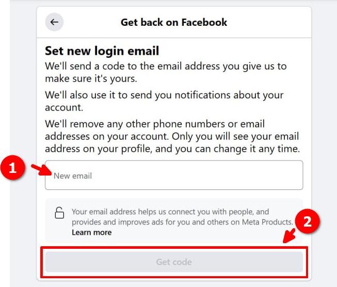Click the word Facebook in the header

[204, 22]
